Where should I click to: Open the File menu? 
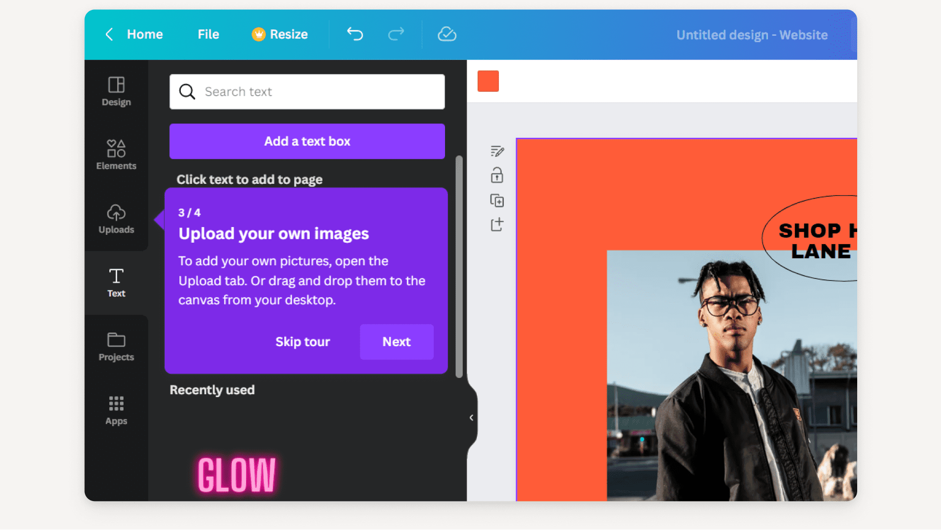208,34
